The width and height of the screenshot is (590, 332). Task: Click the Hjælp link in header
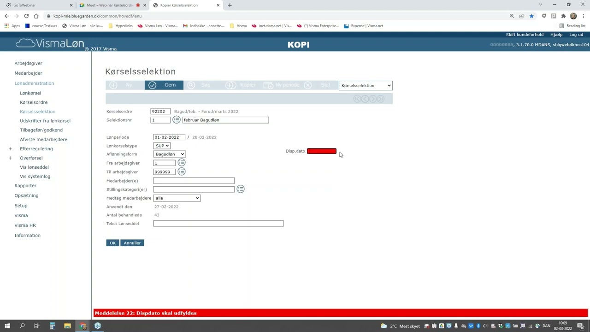[556, 35]
